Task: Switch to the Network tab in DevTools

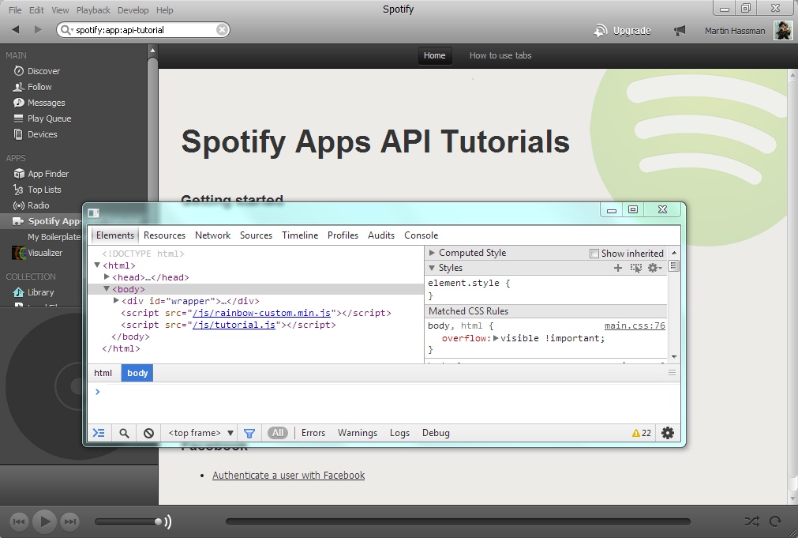Action: pyautogui.click(x=212, y=235)
